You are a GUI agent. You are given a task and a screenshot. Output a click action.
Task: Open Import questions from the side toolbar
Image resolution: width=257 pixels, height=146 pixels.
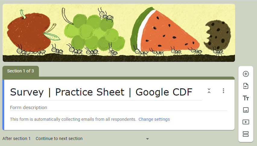point(246,86)
